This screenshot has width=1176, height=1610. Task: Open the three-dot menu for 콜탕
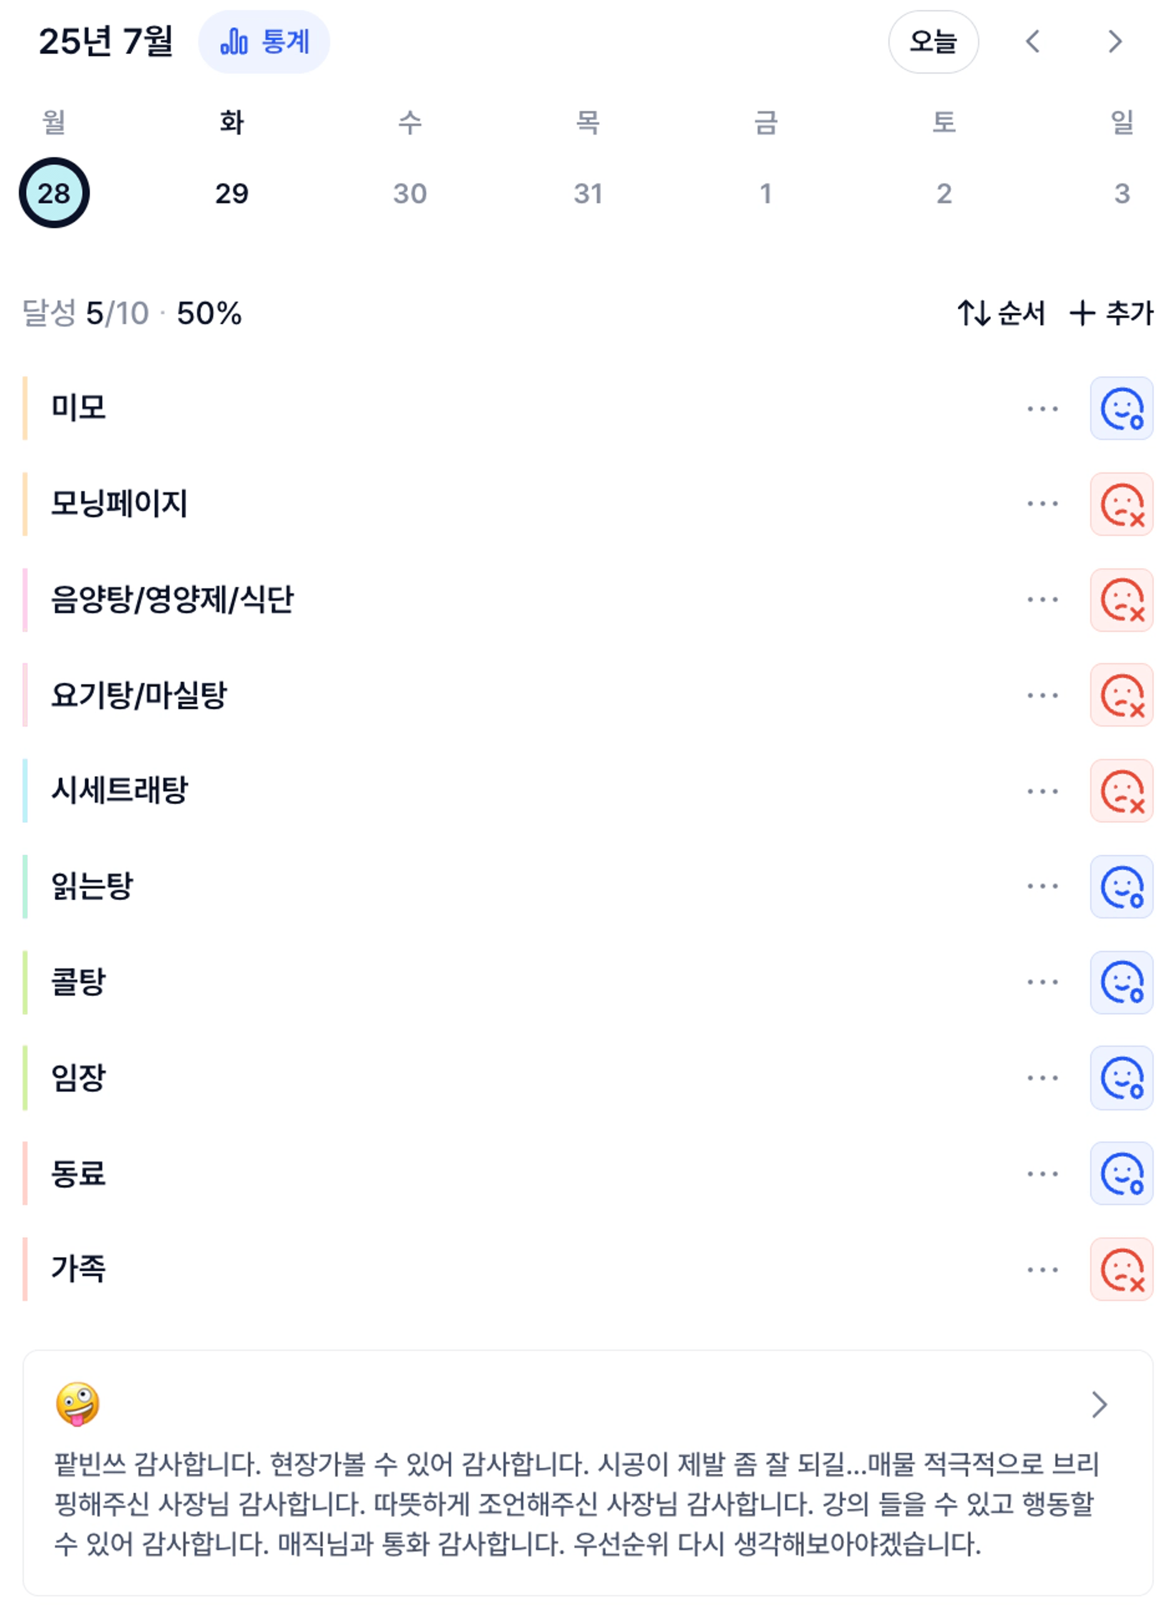click(1042, 983)
